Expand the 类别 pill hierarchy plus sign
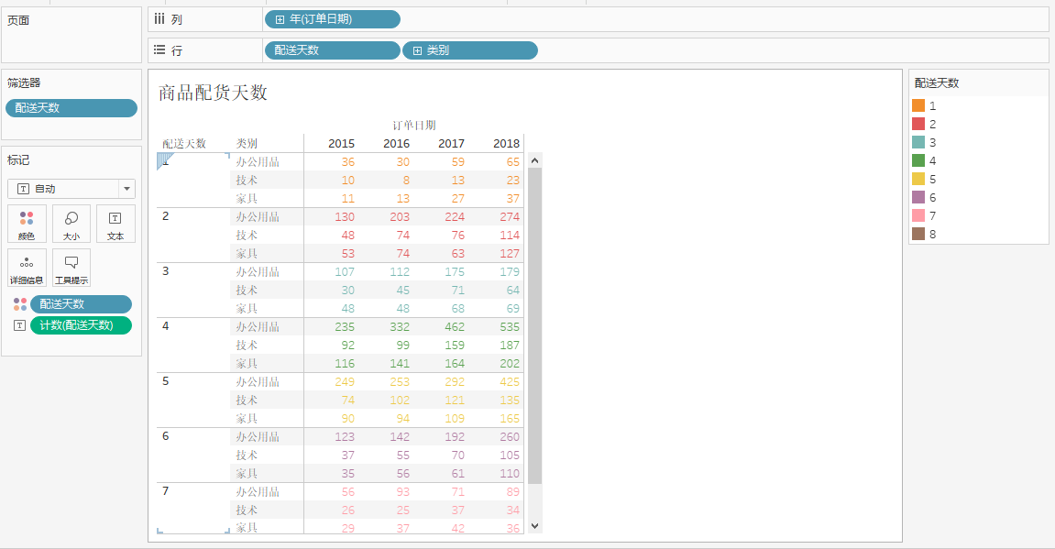 click(417, 50)
